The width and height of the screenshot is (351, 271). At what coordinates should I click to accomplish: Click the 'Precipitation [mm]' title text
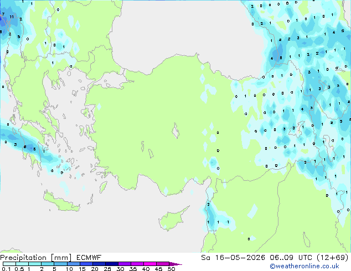(x=36, y=258)
